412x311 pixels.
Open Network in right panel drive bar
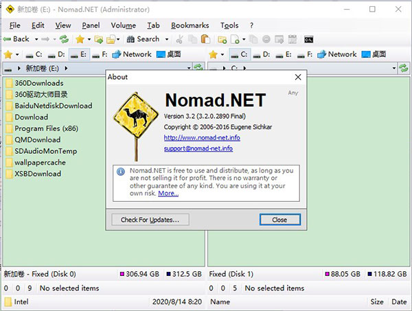tap(337, 54)
